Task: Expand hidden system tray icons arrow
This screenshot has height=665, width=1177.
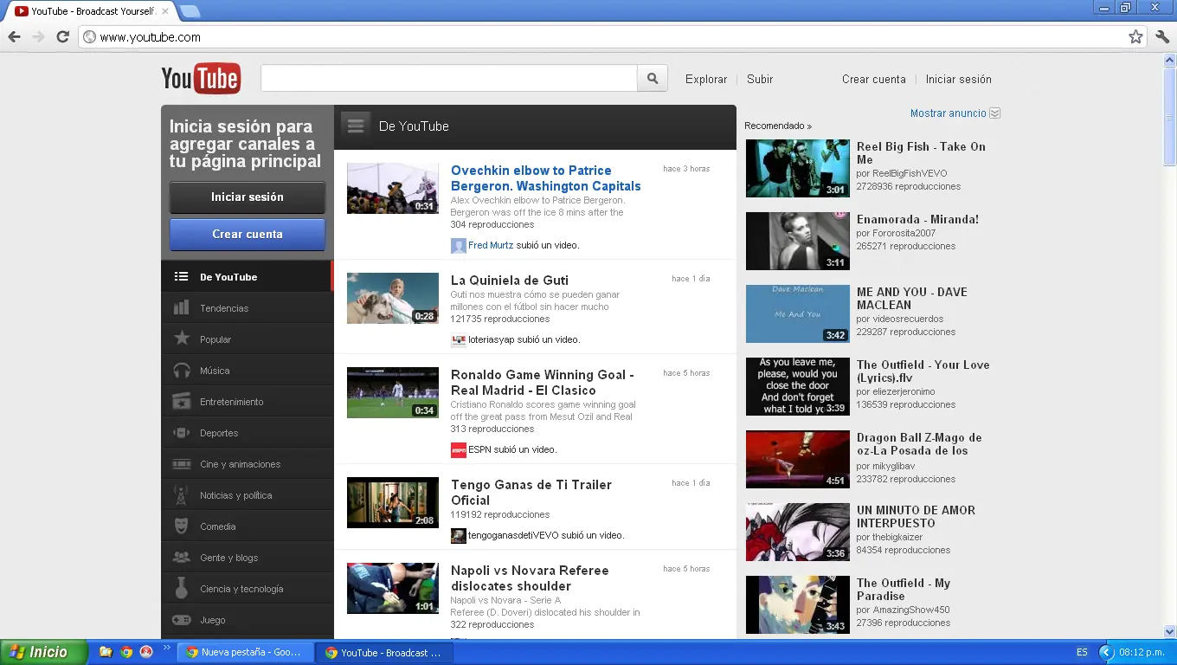Action: (x=1106, y=652)
